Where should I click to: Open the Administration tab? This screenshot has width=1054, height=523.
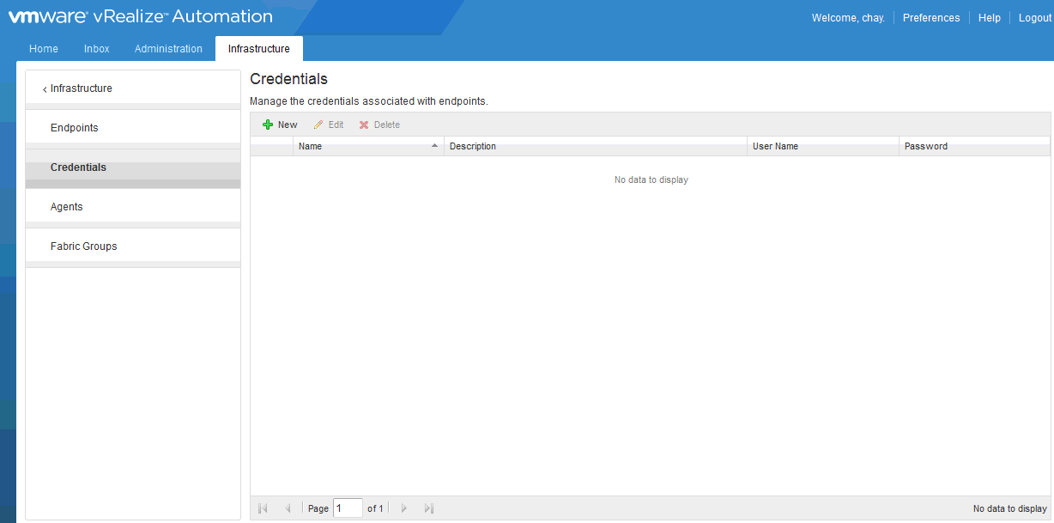168,49
